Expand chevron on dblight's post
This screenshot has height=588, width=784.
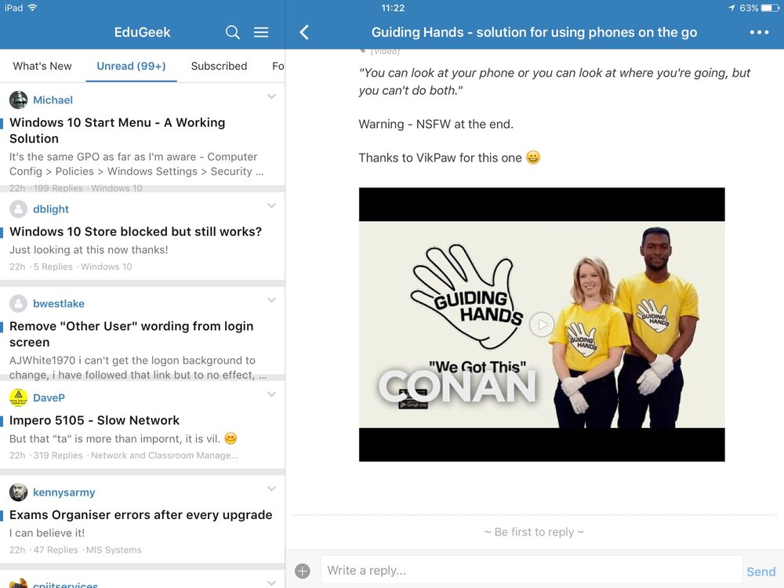coord(271,205)
